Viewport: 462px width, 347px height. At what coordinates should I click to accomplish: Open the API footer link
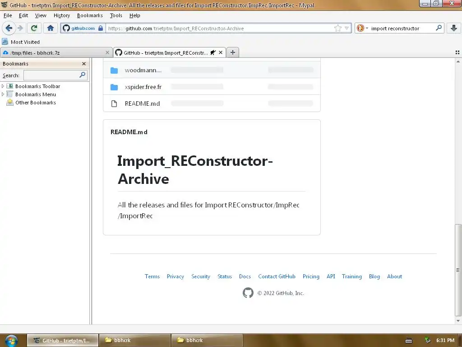pyautogui.click(x=331, y=277)
